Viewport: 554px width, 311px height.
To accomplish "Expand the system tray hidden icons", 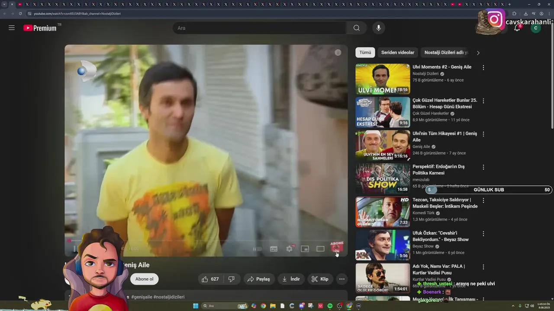I will click(x=514, y=306).
